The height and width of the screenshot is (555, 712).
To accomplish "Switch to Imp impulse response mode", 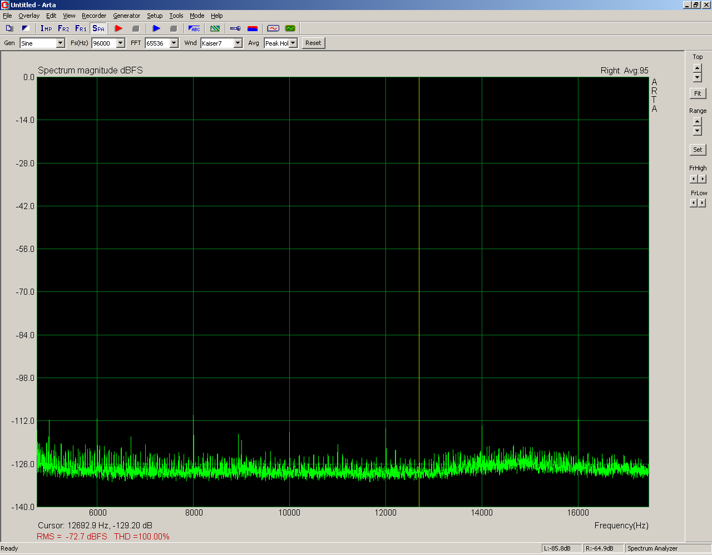I will coord(46,28).
